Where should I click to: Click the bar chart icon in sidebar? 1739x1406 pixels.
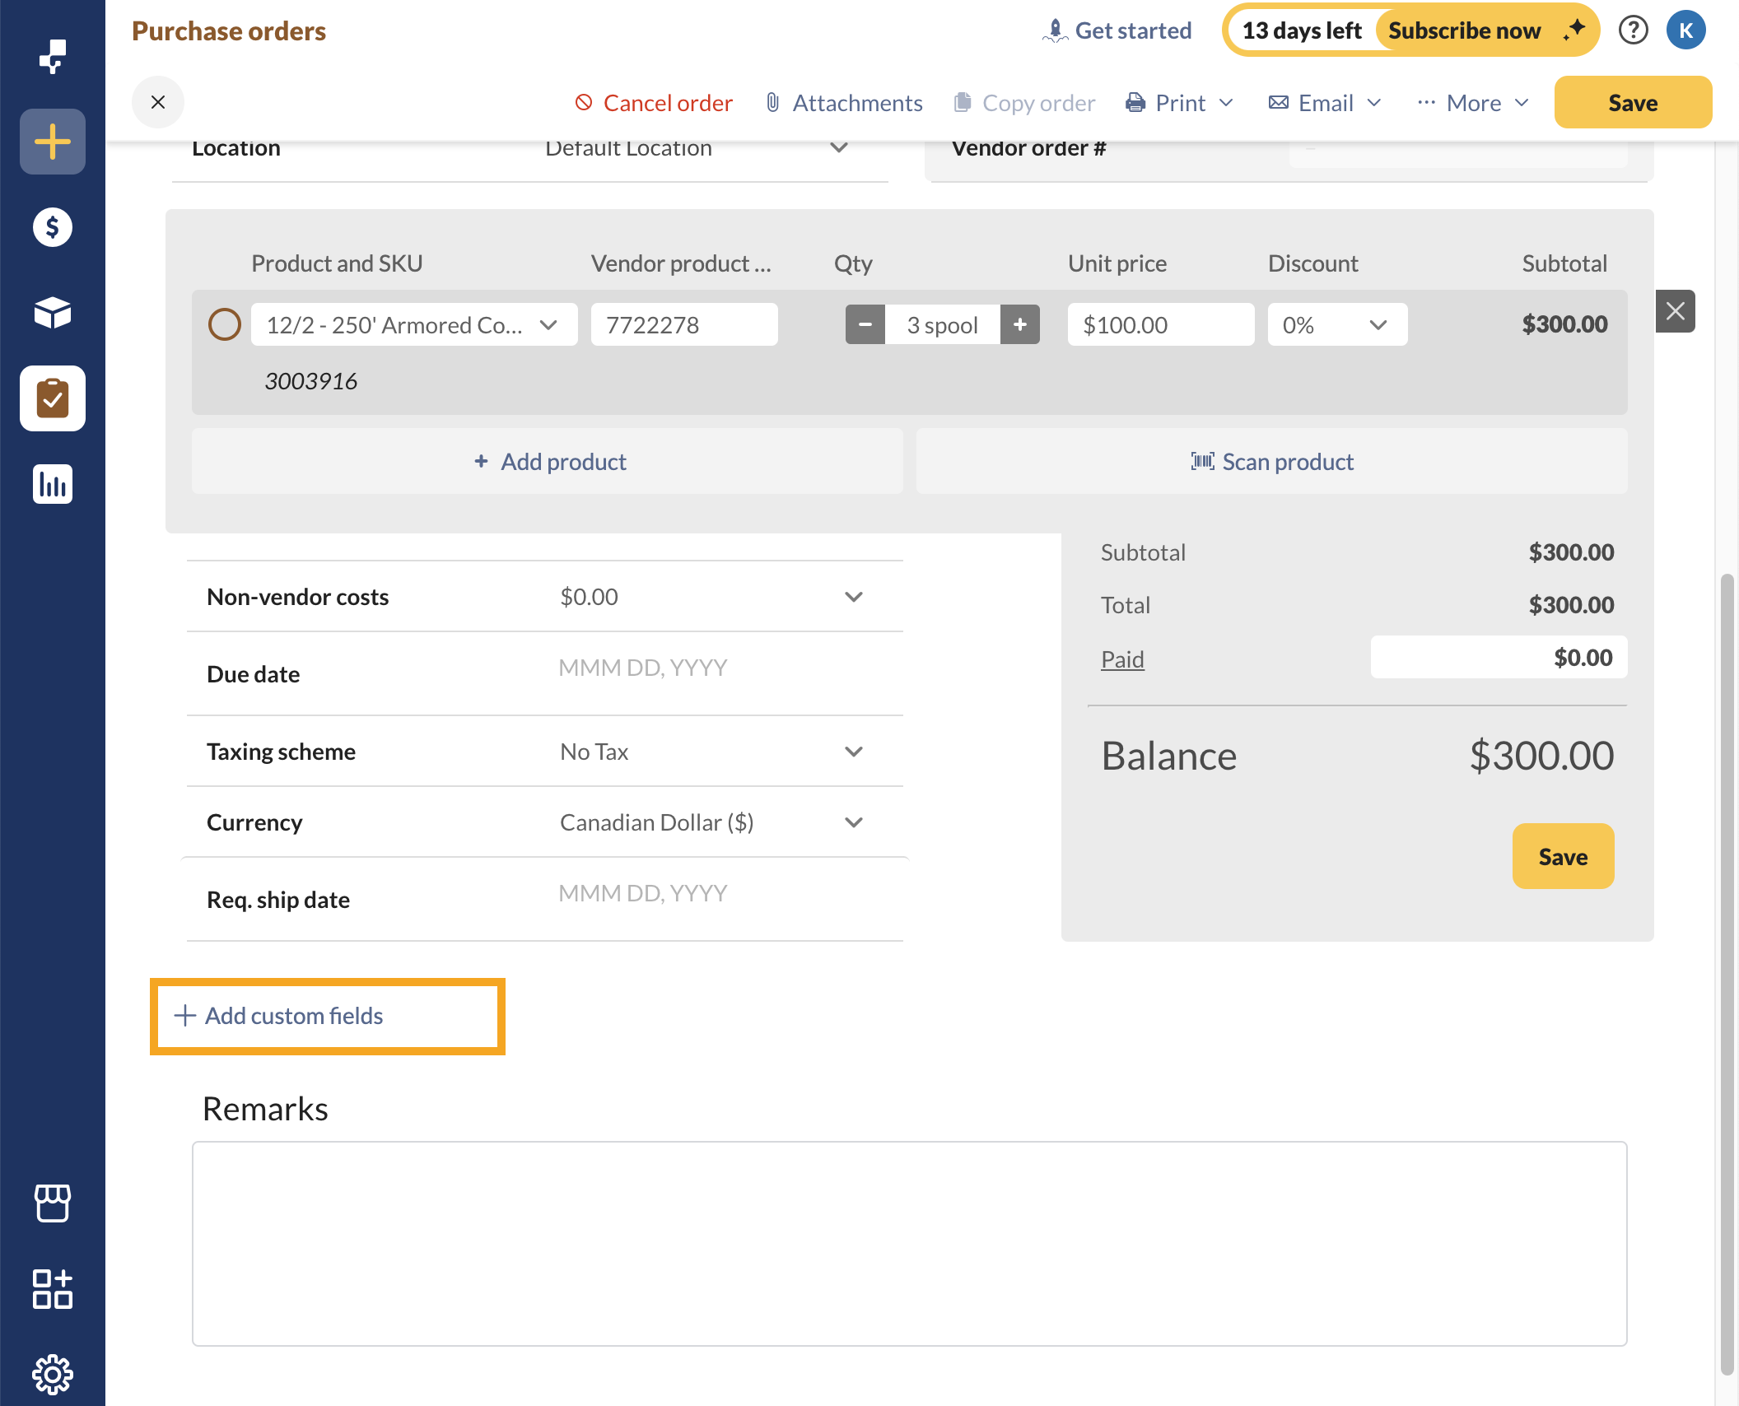[x=53, y=482]
